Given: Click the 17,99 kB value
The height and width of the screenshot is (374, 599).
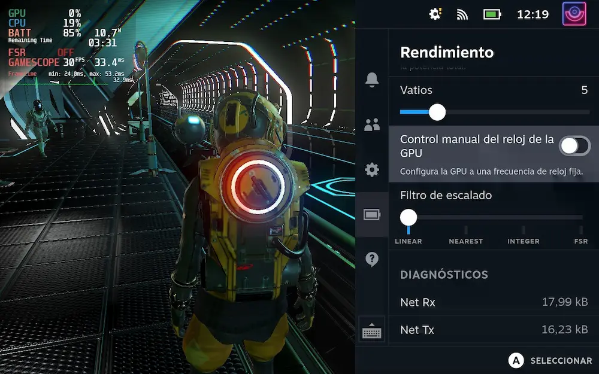Looking at the screenshot, I should (x=565, y=302).
